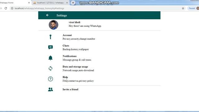Open virat kohli's profile picture
Viewport: 199px width, 112px height.
tap(53, 25)
